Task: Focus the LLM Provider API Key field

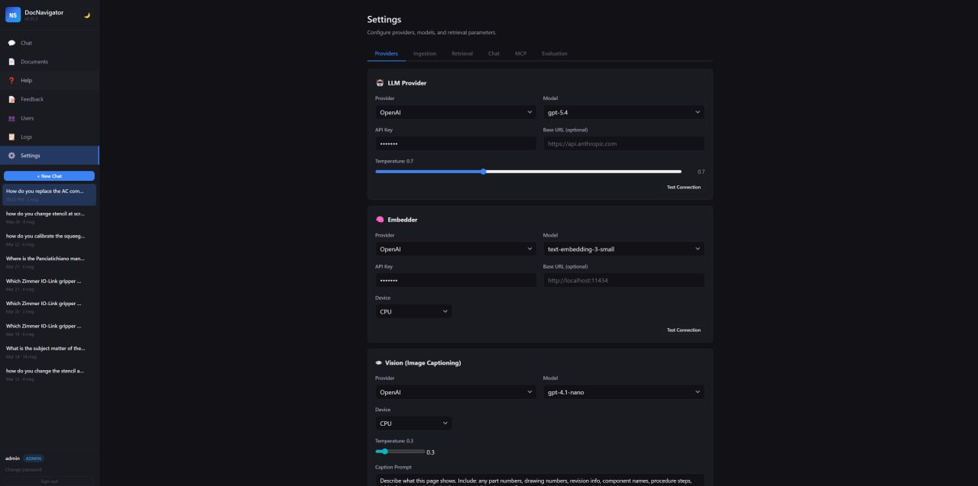Action: pos(455,143)
